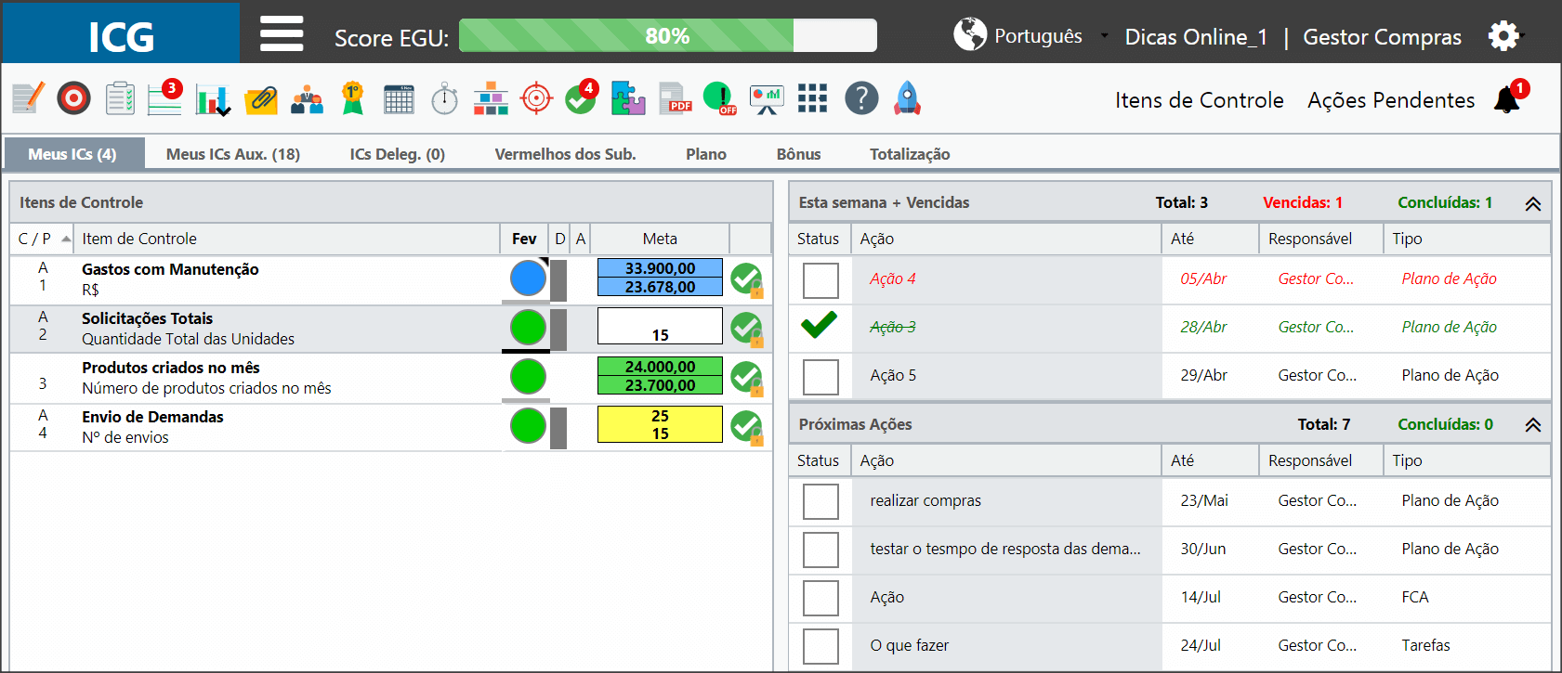The height and width of the screenshot is (673, 1562).
Task: Open the Ações Pendentes link
Action: pyautogui.click(x=1391, y=99)
